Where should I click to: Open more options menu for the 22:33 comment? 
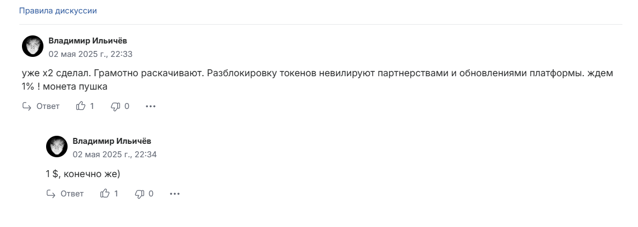pos(151,106)
